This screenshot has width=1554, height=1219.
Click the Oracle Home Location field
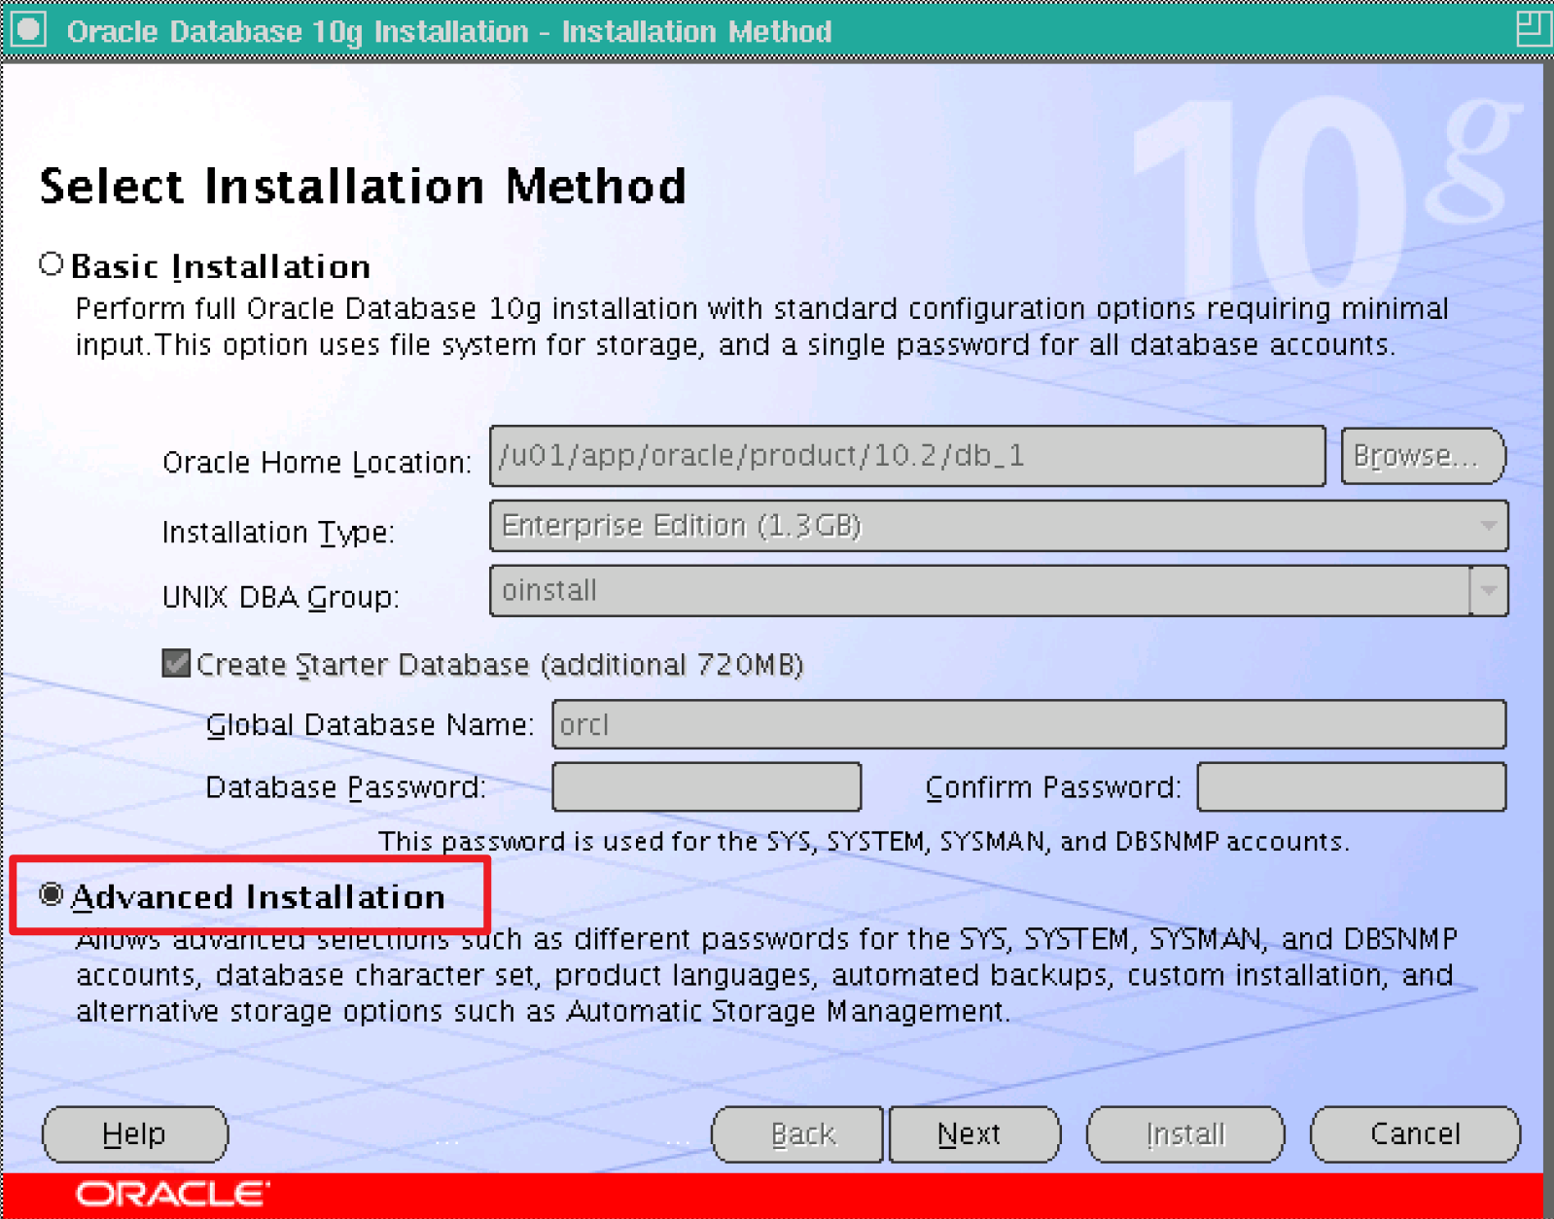(907, 456)
